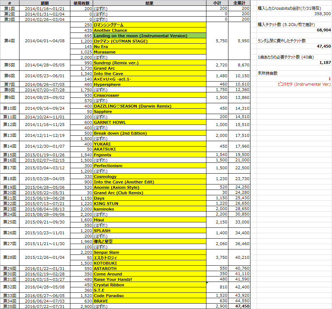Select the 'kaminoko' cell
Screen dimensions: 332x309
coord(149,209)
